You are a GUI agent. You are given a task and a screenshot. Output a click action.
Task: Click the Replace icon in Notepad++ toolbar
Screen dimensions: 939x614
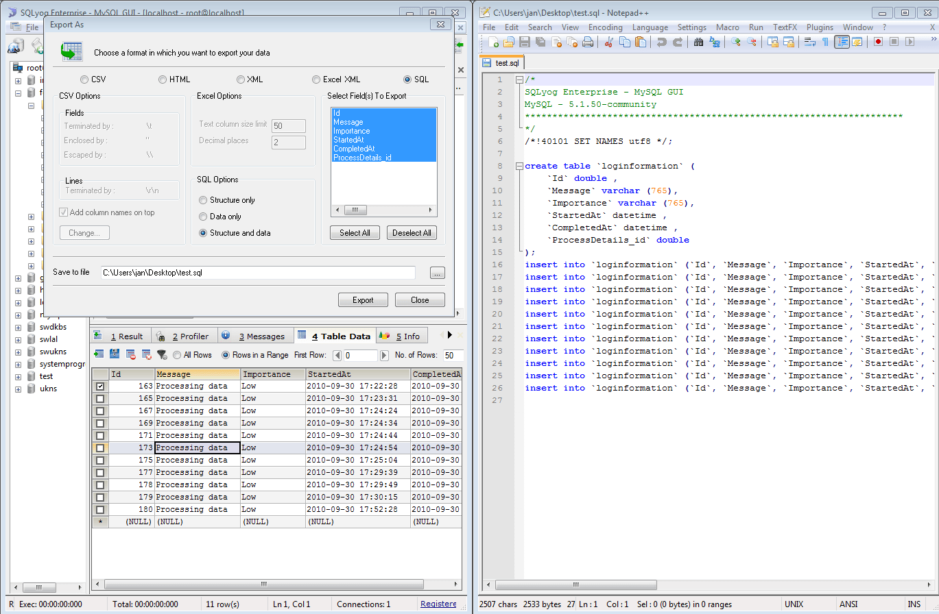click(715, 42)
